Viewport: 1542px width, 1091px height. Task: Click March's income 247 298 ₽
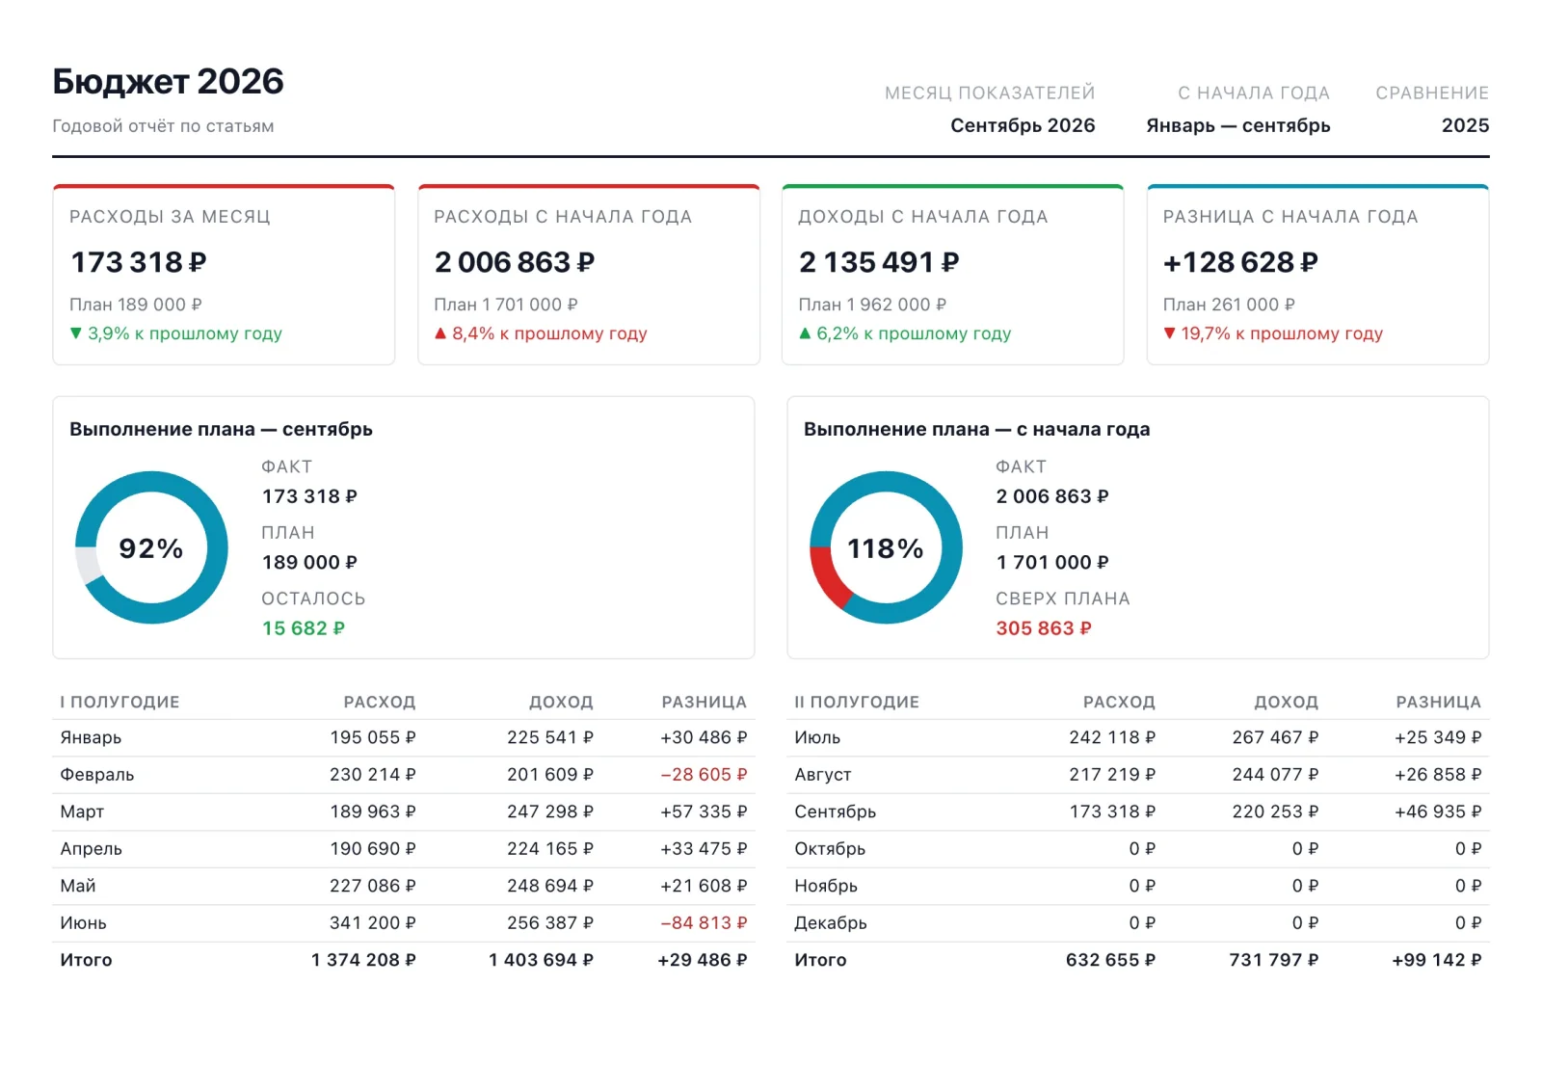tap(550, 812)
